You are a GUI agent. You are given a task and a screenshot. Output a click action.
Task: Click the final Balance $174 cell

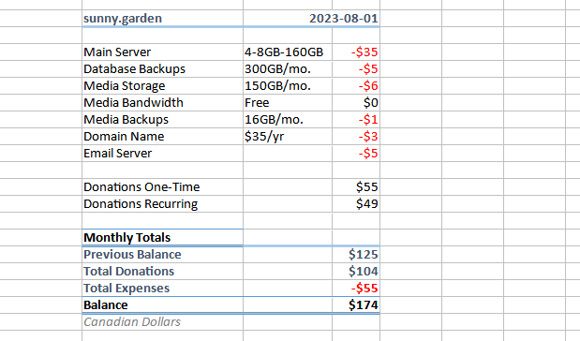pyautogui.click(x=356, y=305)
